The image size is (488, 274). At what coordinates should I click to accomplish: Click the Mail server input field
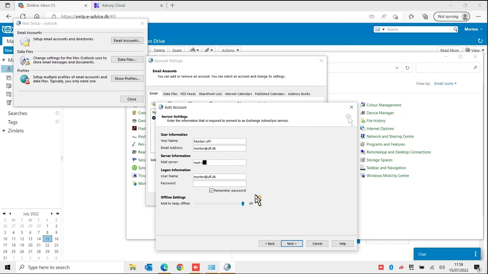tap(220, 162)
